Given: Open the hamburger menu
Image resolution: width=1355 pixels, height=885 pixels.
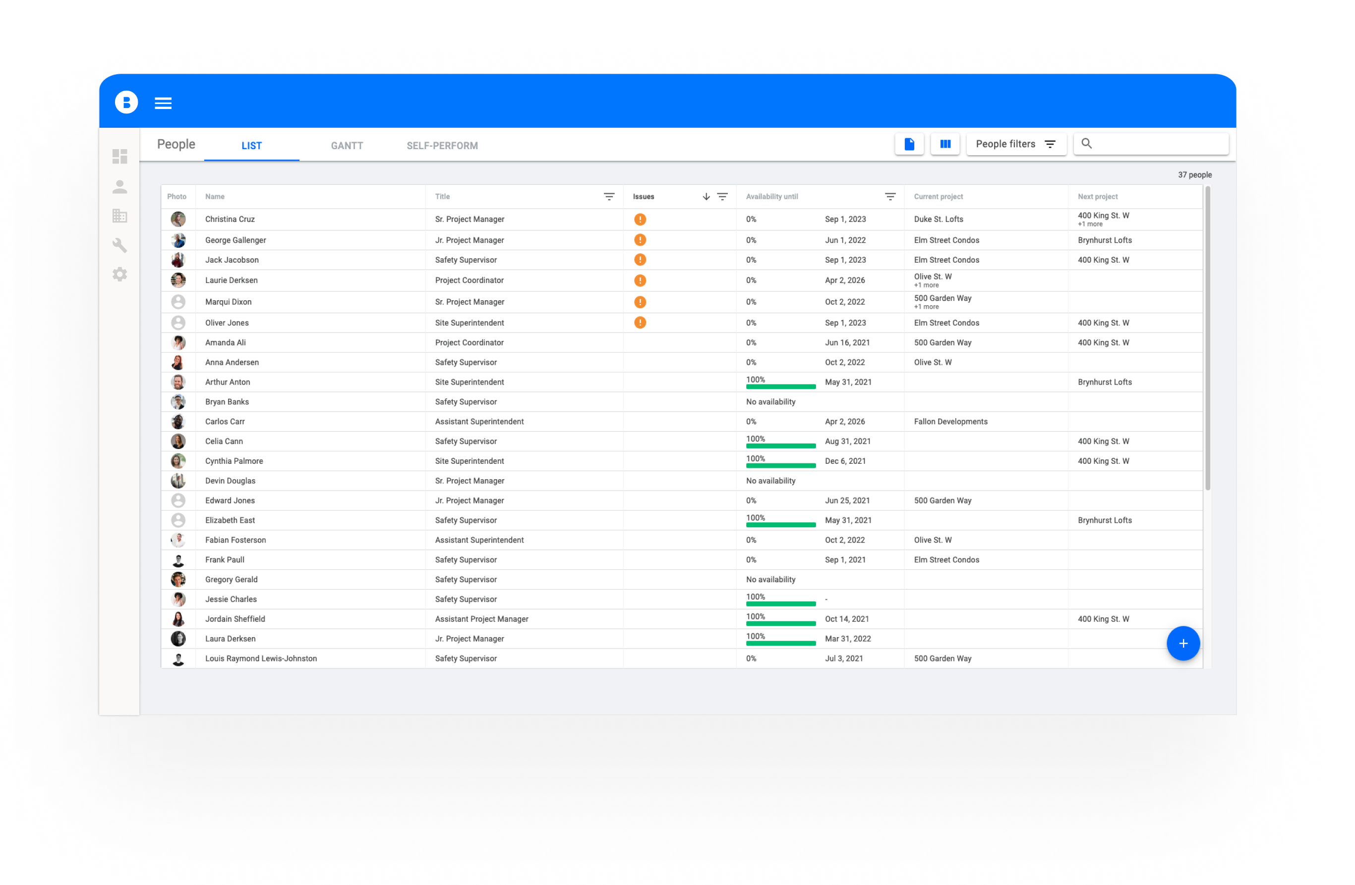Looking at the screenshot, I should (x=163, y=103).
